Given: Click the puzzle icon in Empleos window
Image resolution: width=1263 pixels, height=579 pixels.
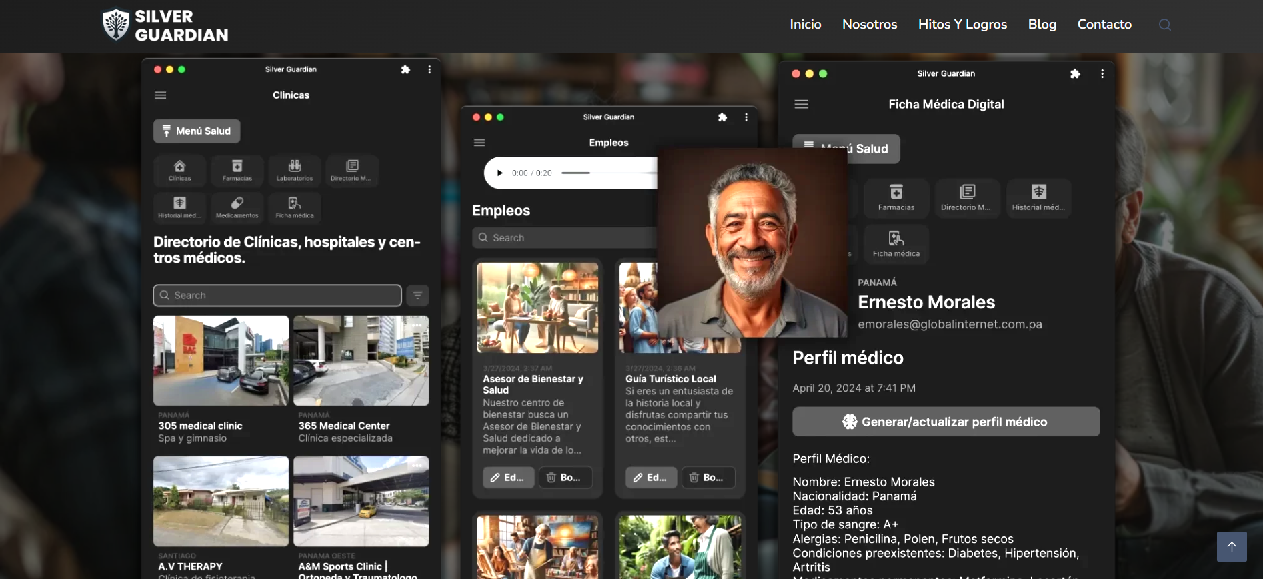Looking at the screenshot, I should pos(722,117).
